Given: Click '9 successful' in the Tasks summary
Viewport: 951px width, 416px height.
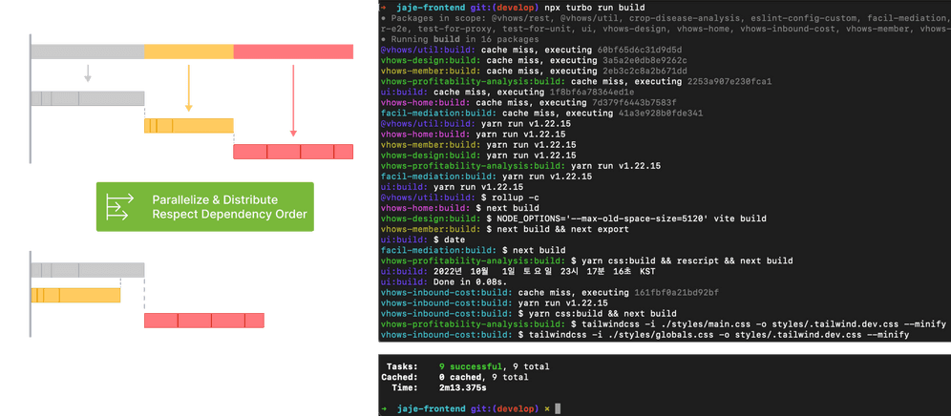Looking at the screenshot, I should click(x=471, y=366).
